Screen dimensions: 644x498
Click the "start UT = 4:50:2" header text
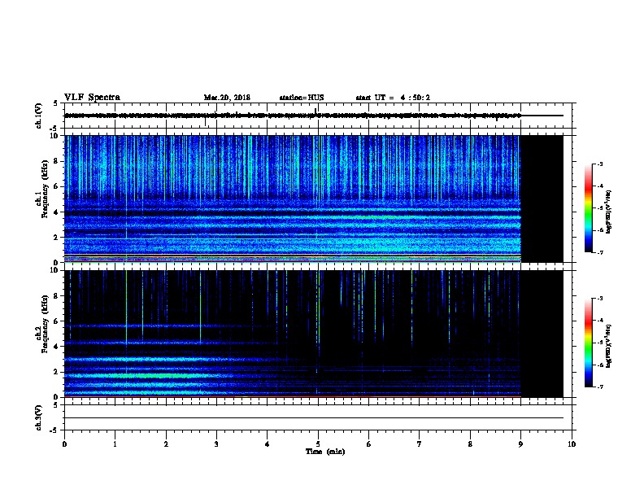click(x=393, y=98)
